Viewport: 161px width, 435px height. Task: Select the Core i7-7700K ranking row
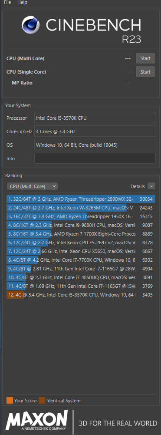click(81, 260)
